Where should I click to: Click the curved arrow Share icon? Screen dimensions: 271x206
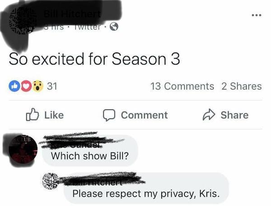[x=209, y=115]
